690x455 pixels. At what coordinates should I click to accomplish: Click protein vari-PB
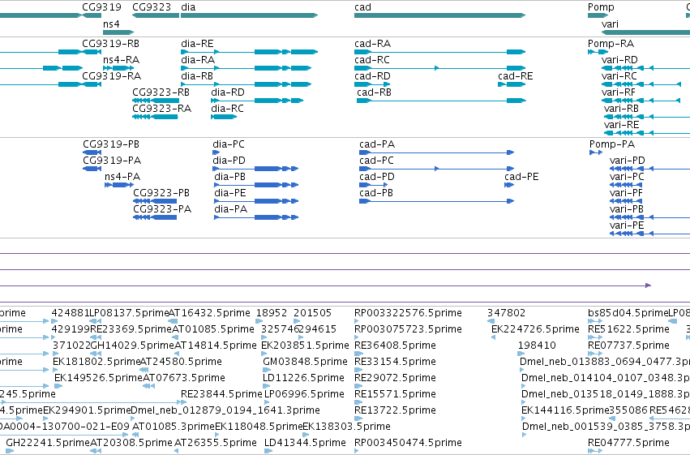click(x=627, y=209)
